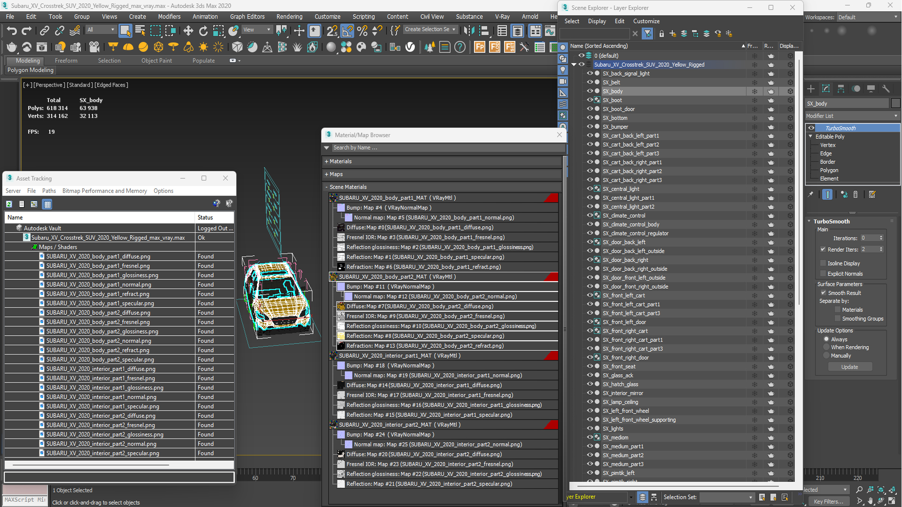Image resolution: width=902 pixels, height=507 pixels.
Task: Click the Iterations spinner arrows
Action: tap(881, 238)
